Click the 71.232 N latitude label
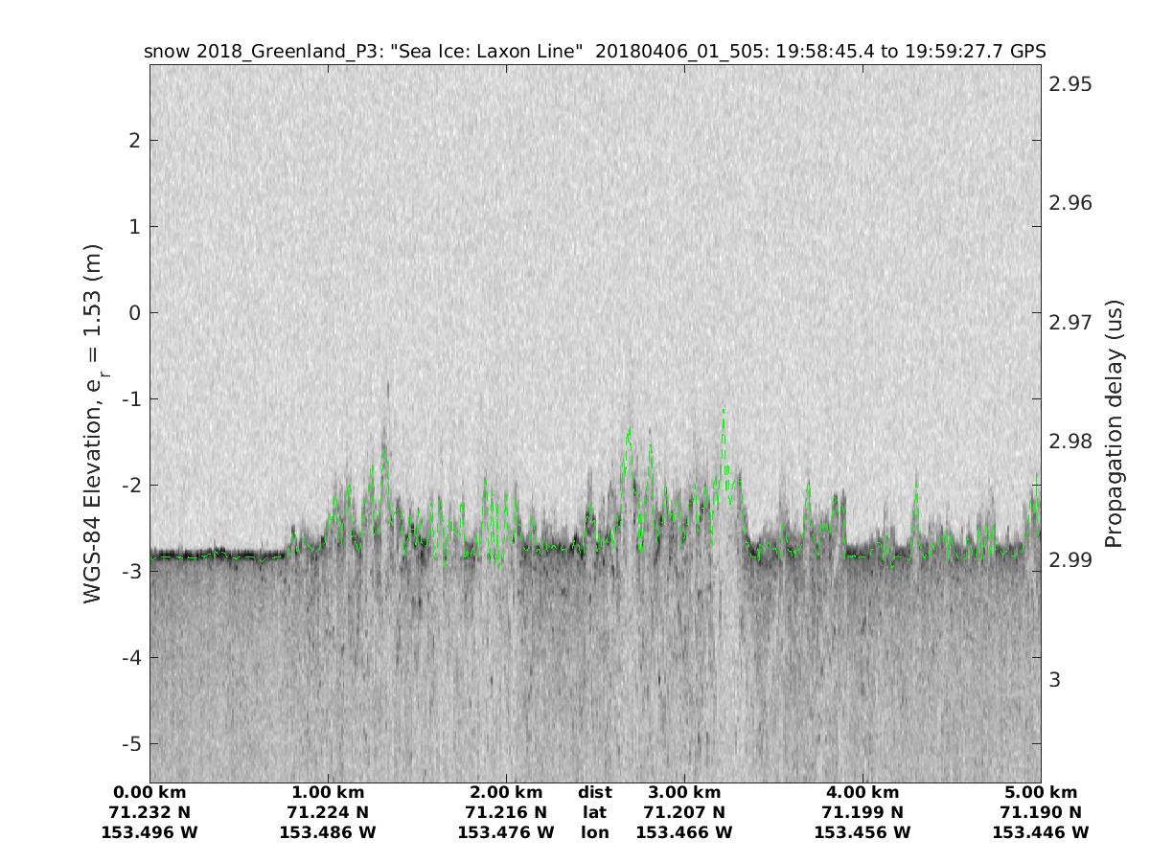 pyautogui.click(x=149, y=812)
